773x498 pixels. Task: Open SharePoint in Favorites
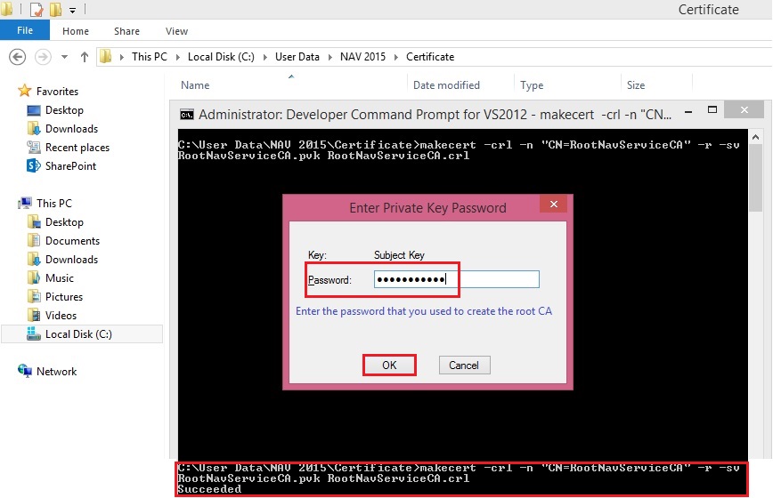70,166
